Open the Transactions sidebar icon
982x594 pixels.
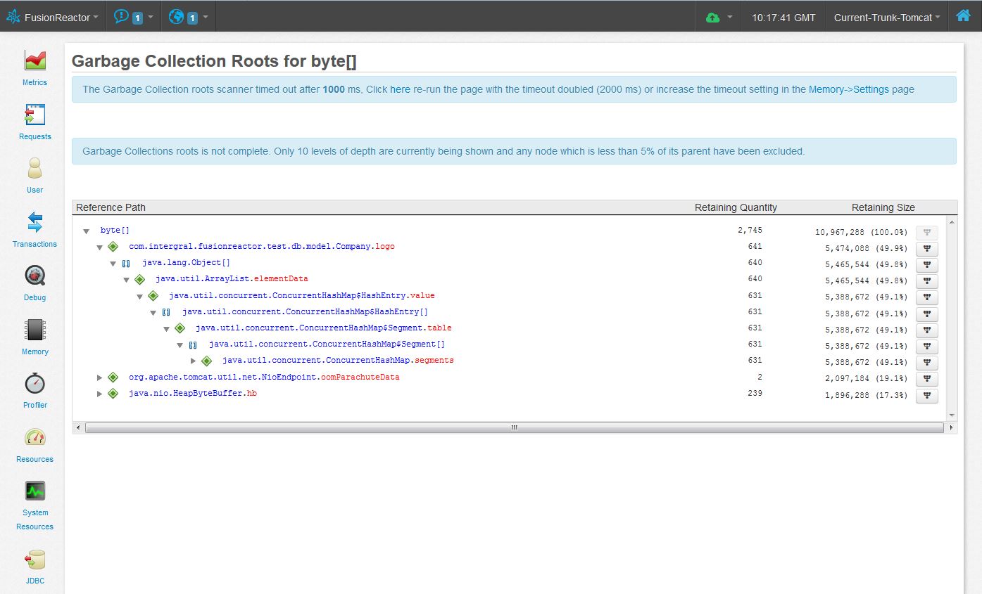34,222
